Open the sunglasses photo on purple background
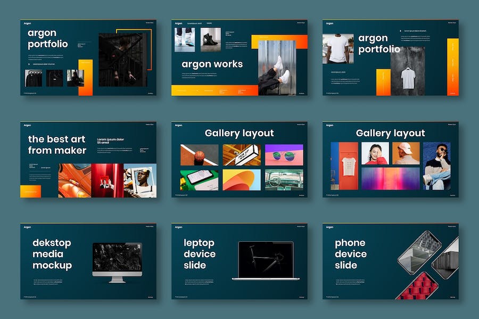This screenshot has width=479, height=319. (x=284, y=154)
